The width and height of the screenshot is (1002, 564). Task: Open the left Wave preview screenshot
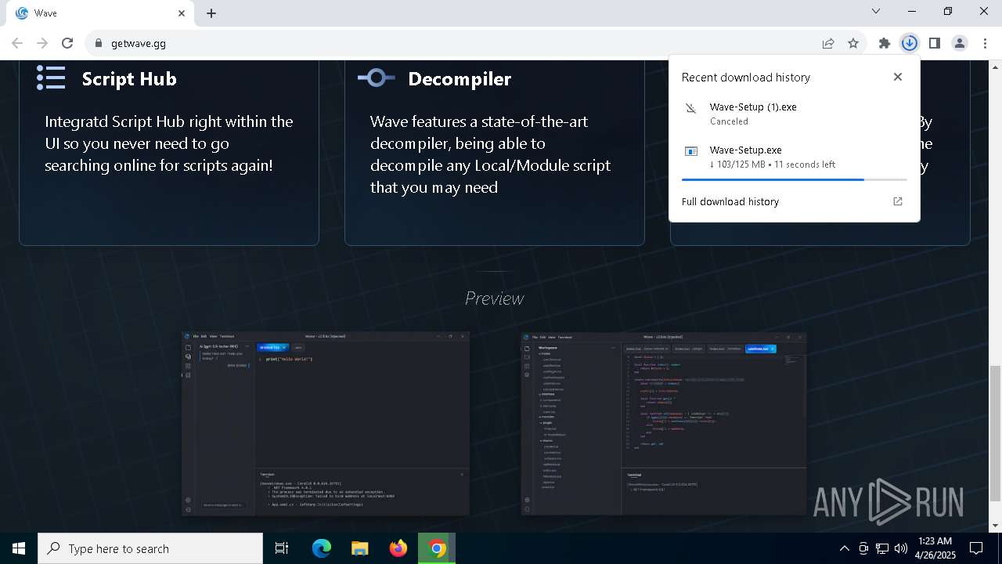(326, 423)
